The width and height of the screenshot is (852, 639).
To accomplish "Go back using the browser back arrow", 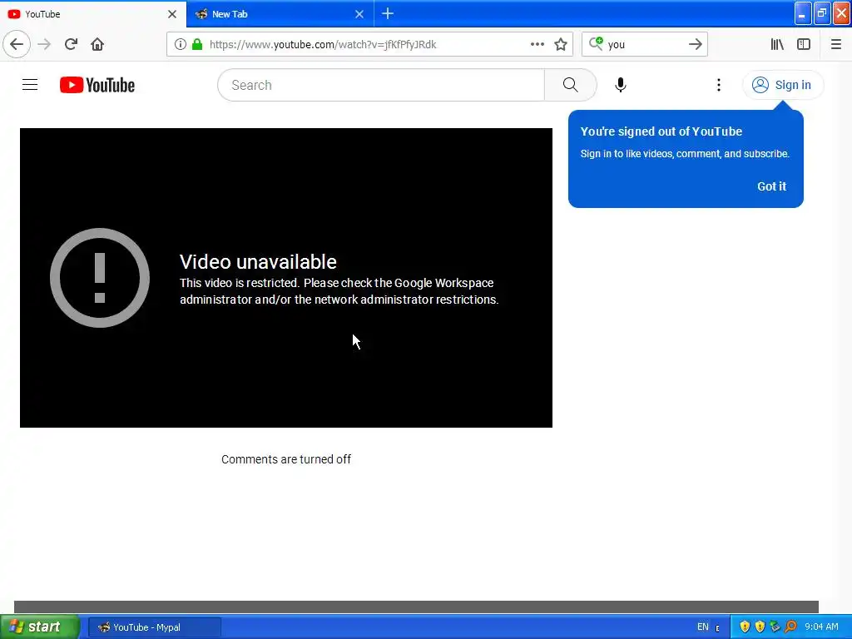I will (x=17, y=45).
